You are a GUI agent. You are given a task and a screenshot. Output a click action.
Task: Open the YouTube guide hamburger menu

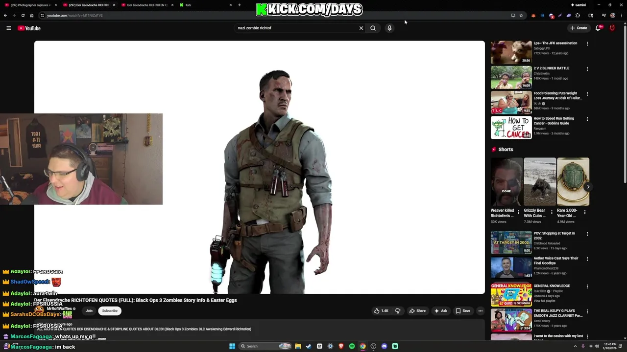click(9, 28)
